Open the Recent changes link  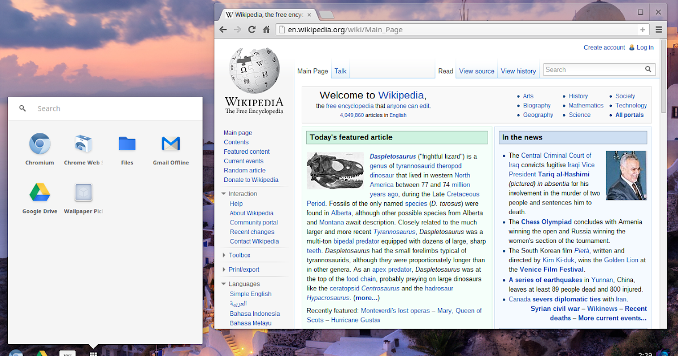coord(252,232)
